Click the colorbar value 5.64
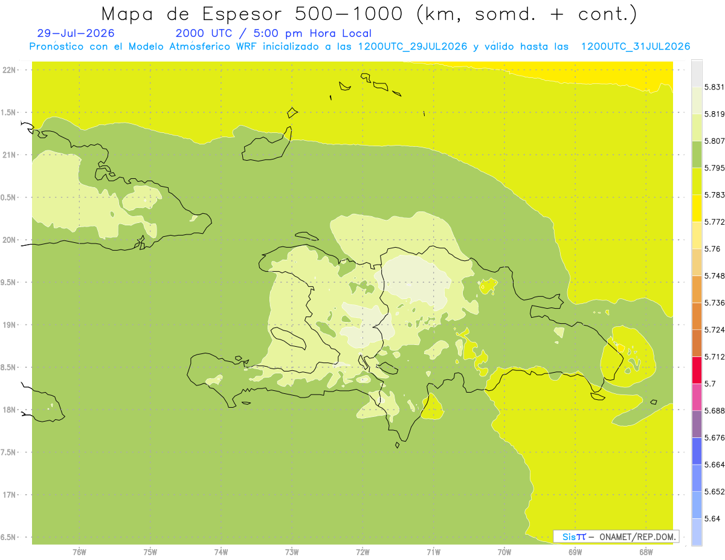This screenshot has height=560, width=725. coord(712,518)
